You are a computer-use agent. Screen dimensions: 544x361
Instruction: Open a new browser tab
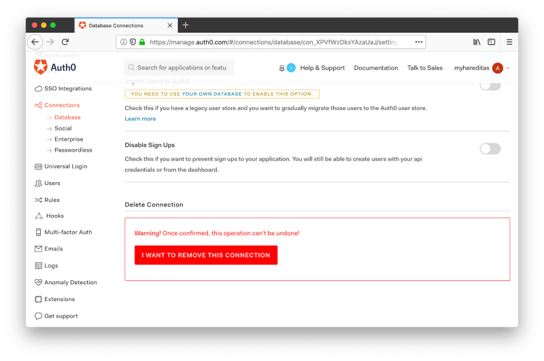tap(186, 25)
